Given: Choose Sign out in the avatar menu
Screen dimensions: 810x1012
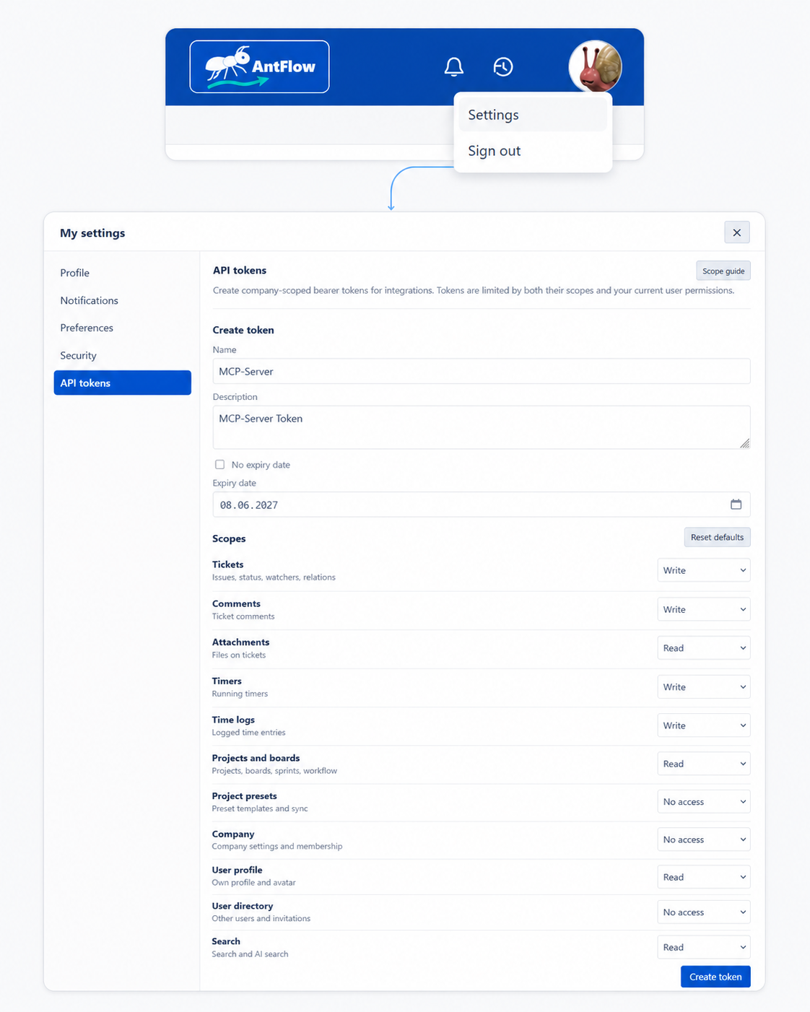Looking at the screenshot, I should click(x=533, y=151).
